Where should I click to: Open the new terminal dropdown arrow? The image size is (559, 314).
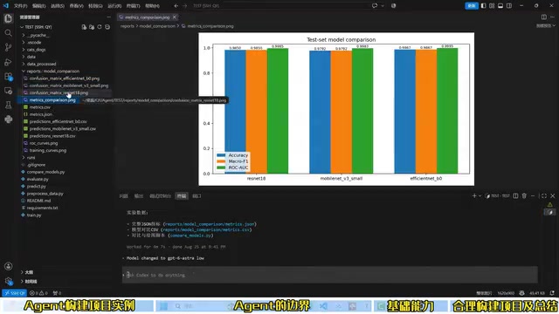480,195
